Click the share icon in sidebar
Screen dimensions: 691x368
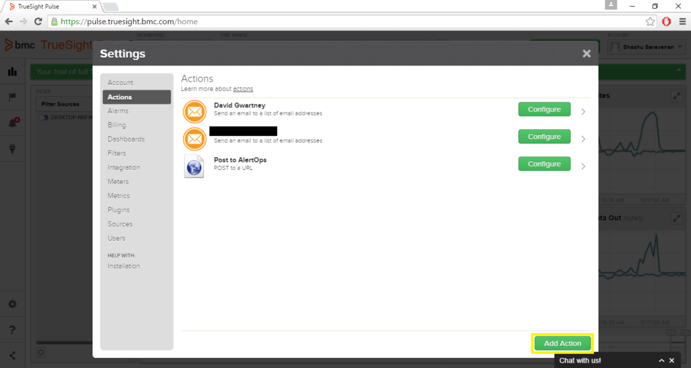[12, 356]
